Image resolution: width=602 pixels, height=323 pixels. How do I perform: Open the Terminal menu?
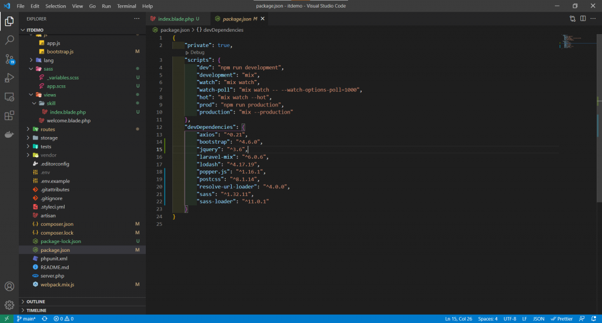point(127,6)
